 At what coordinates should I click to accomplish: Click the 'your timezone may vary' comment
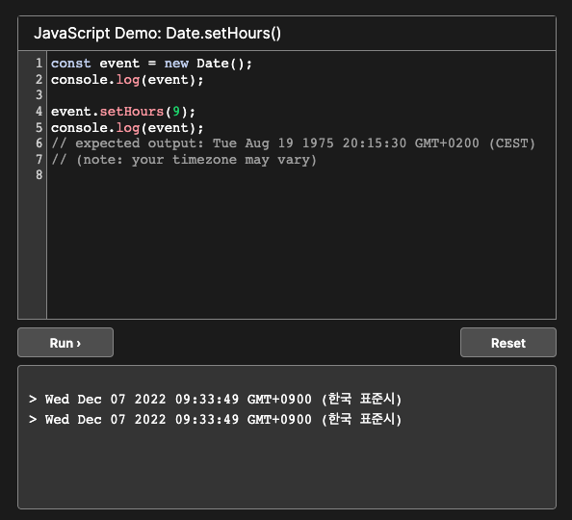184,160
